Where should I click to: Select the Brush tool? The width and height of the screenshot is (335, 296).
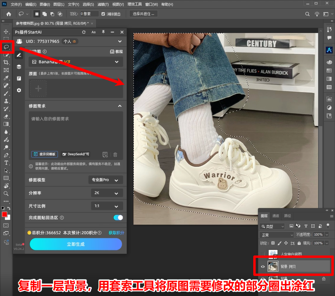coord(6,93)
